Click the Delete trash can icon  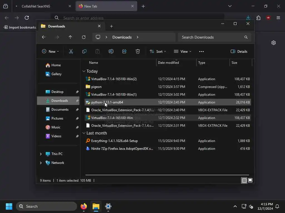pos(138,51)
